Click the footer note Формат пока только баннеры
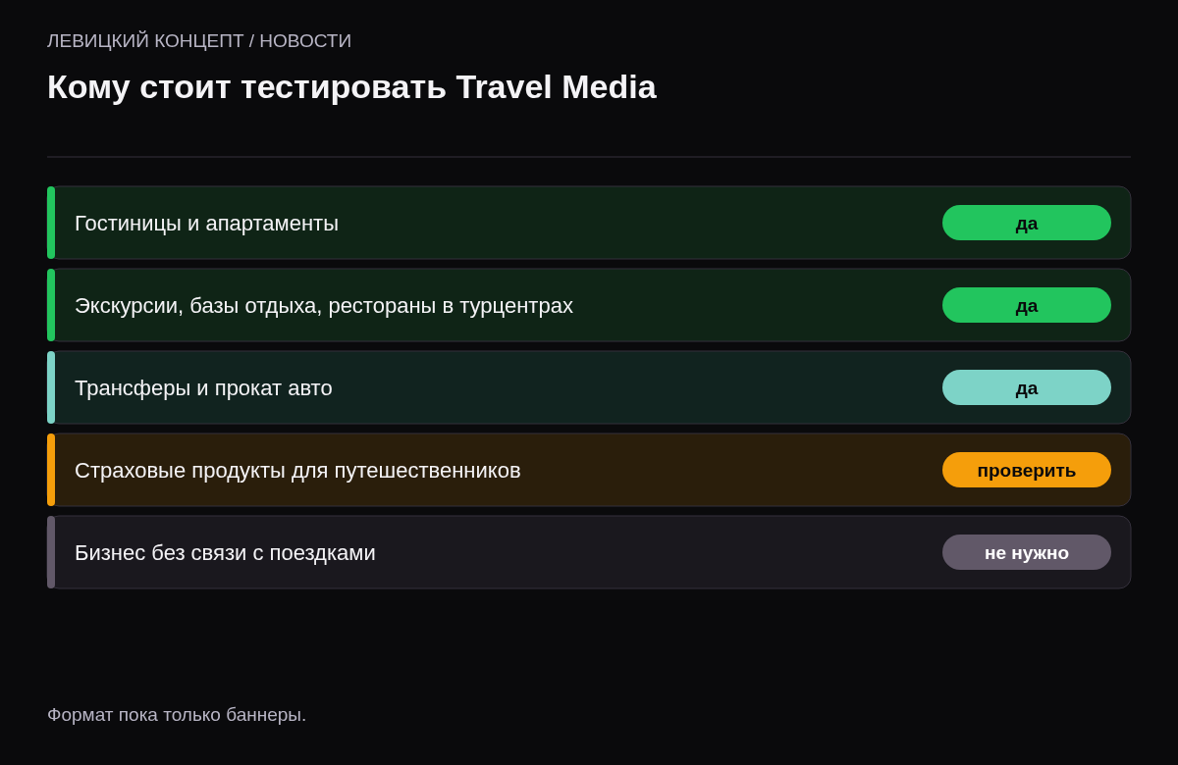 [x=177, y=715]
